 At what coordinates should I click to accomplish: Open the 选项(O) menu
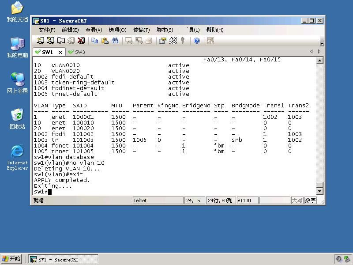(117, 30)
